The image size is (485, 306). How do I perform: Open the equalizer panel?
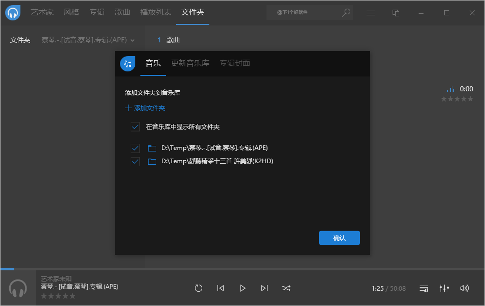pos(444,288)
